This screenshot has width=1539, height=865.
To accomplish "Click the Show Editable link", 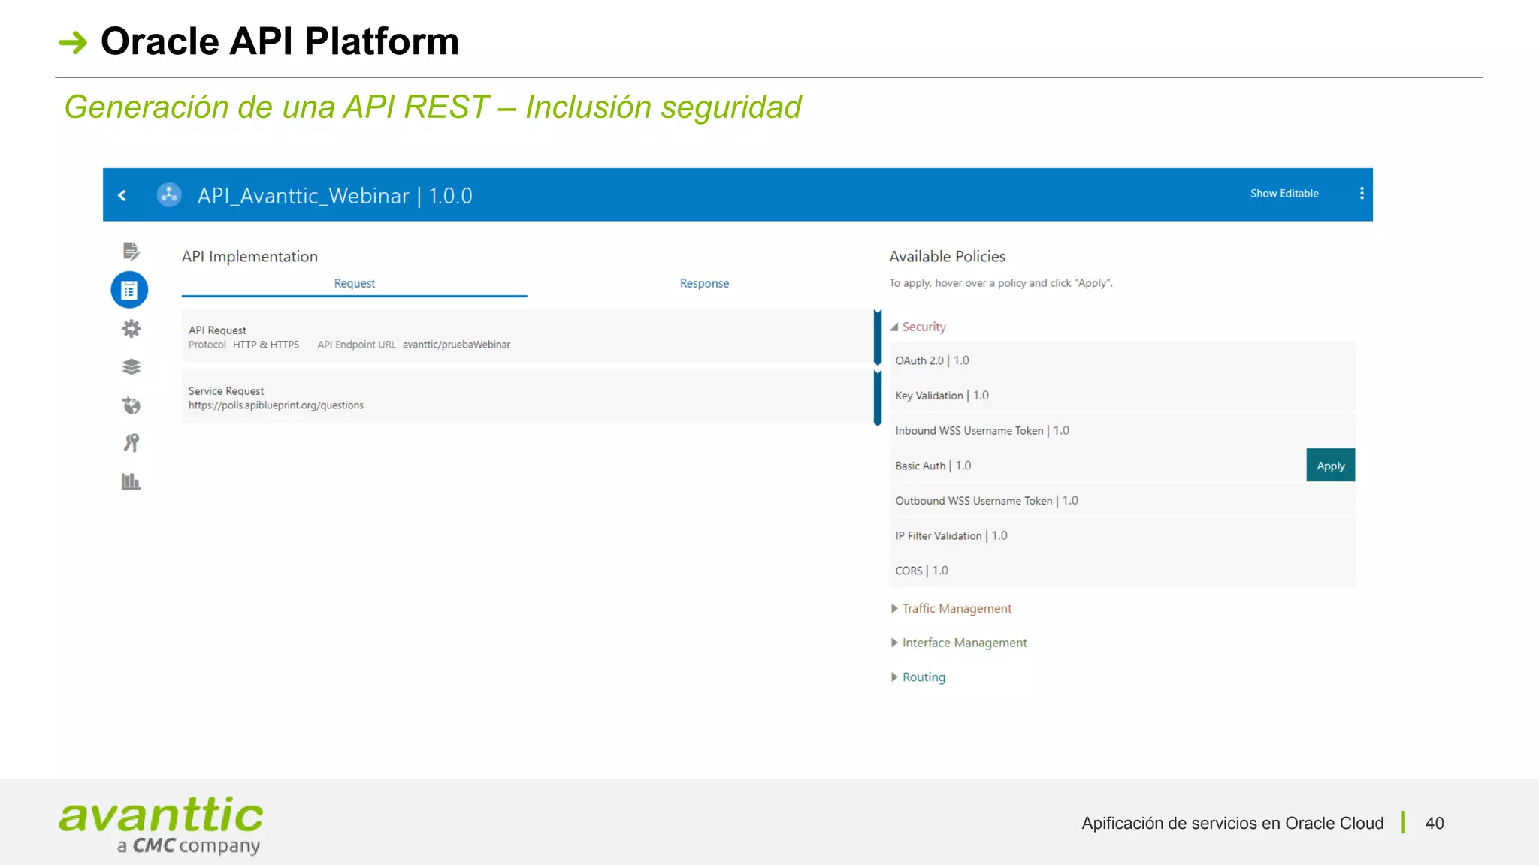I will pyautogui.click(x=1284, y=194).
